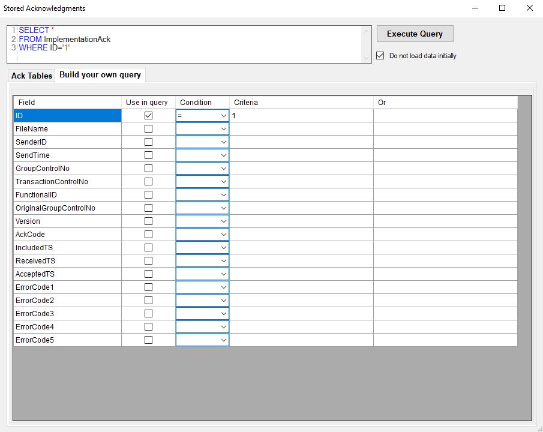The image size is (543, 432).
Task: Tick the AckCode row checkbox
Action: pos(148,234)
